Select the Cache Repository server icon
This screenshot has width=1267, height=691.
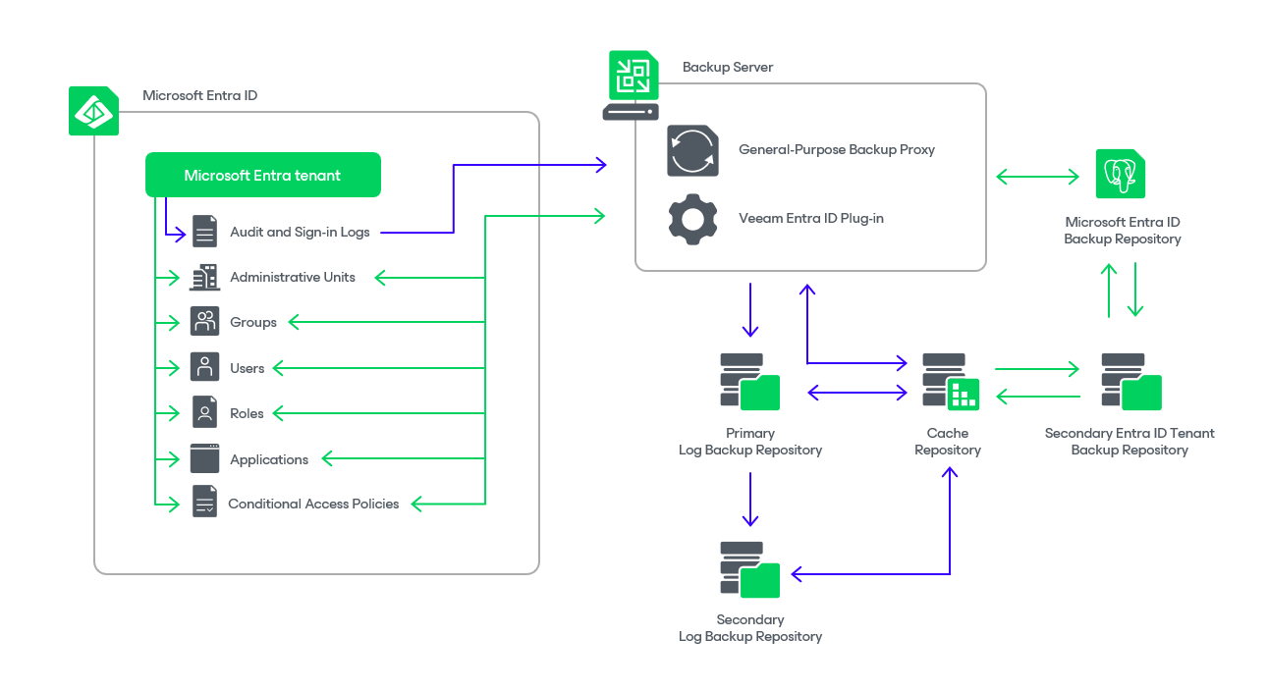tap(950, 381)
